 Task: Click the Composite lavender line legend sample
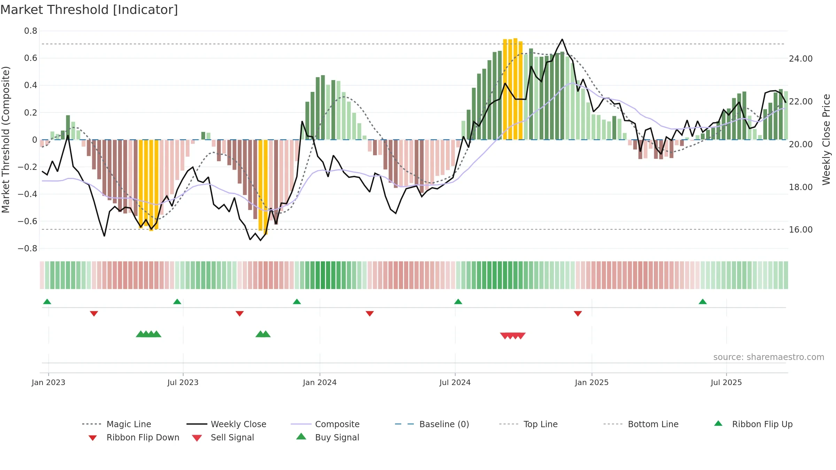301,424
